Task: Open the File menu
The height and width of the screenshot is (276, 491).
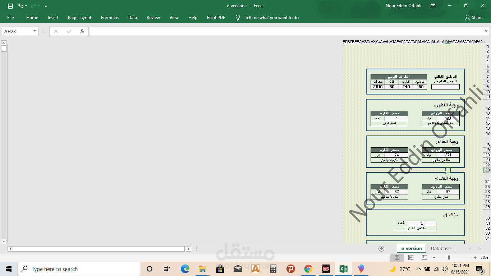Action: 10,18
